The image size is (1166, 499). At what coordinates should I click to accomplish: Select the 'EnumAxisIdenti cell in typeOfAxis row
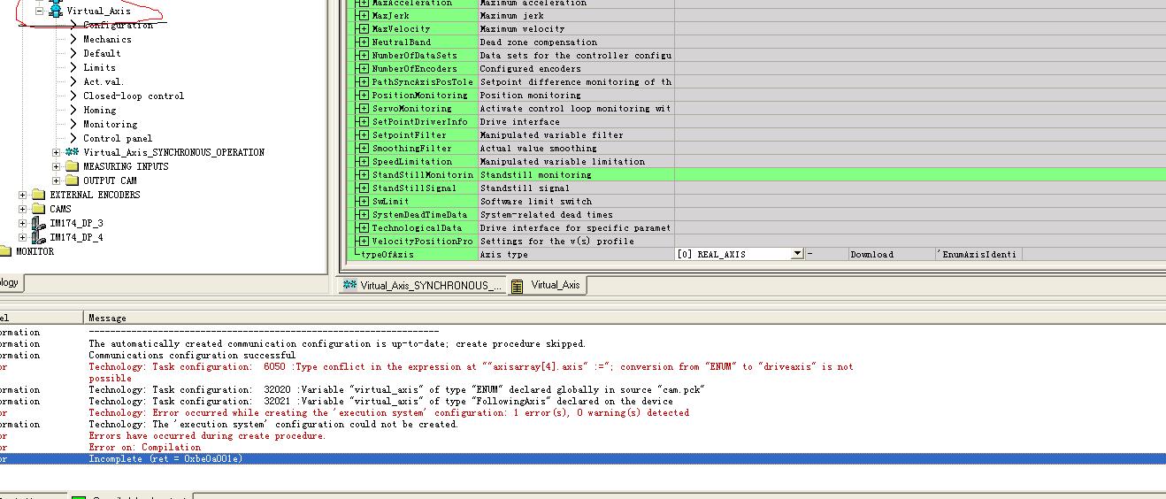(x=978, y=254)
